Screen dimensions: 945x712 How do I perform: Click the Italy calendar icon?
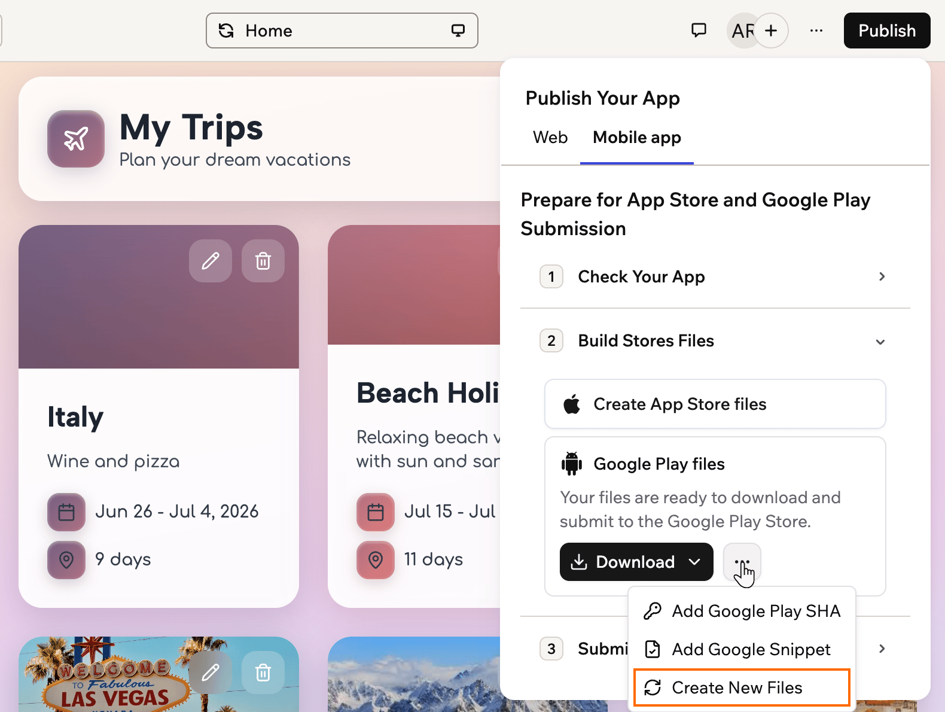point(66,512)
